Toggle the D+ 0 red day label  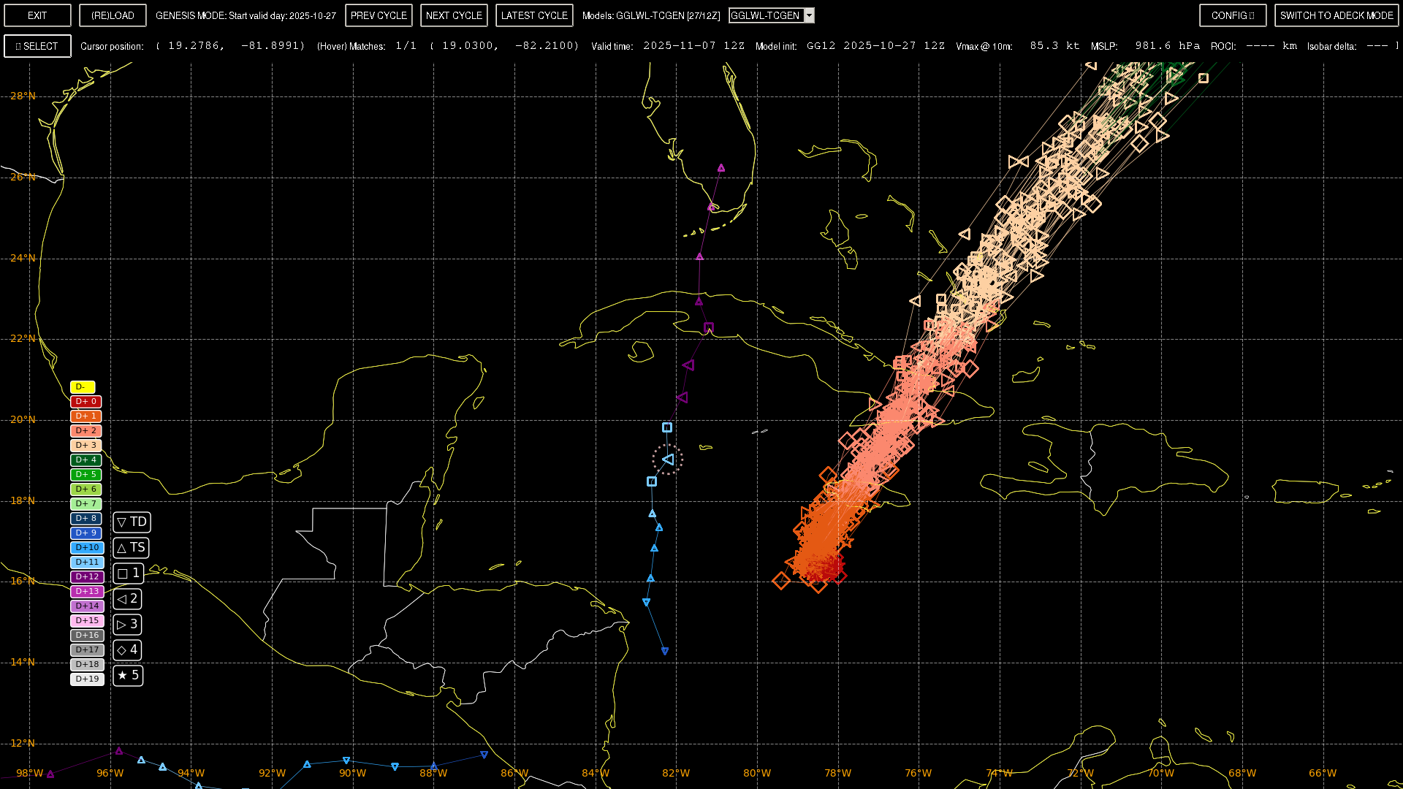tap(86, 402)
